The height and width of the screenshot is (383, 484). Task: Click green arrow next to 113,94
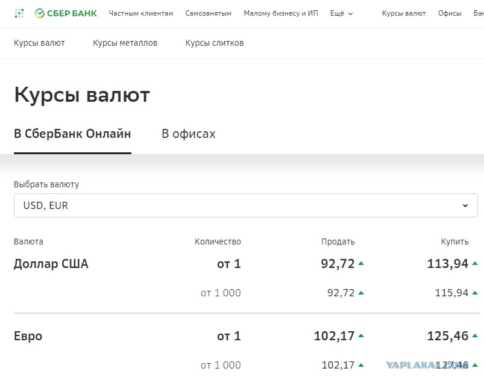pos(475,263)
